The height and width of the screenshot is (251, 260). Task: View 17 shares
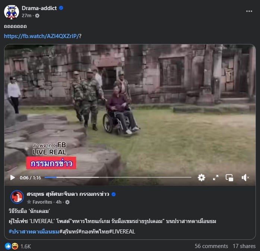[x=244, y=246]
